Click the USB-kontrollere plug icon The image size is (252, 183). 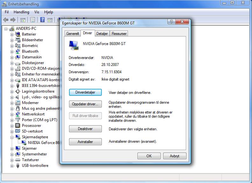[18, 165]
